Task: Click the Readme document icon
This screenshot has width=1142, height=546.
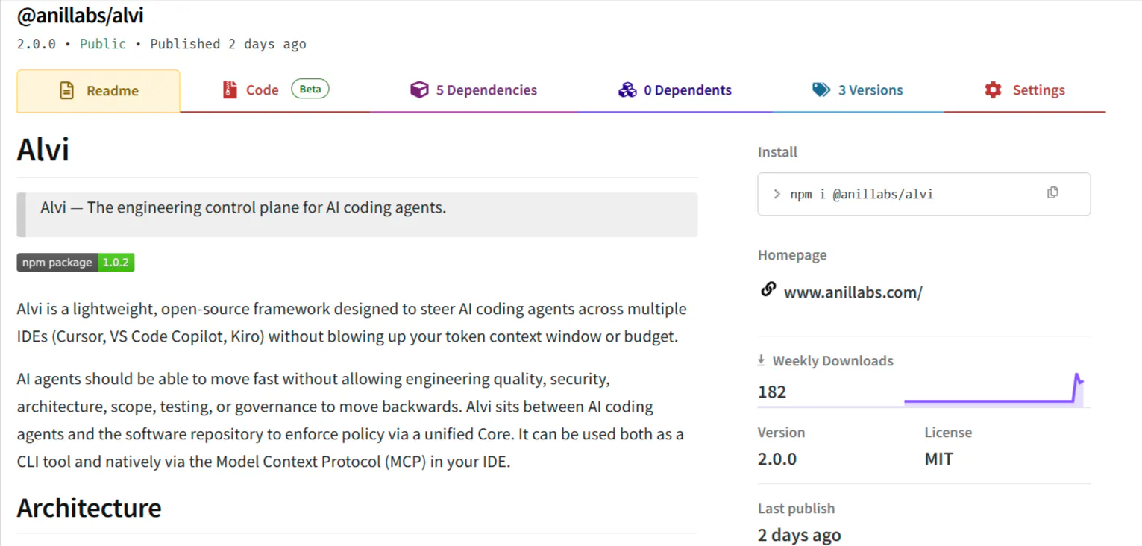Action: coord(67,91)
